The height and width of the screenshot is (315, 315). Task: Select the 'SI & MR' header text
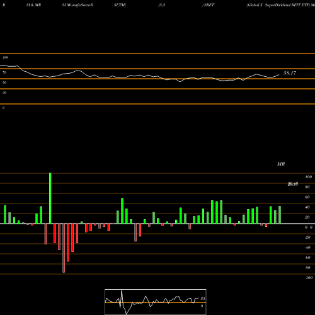point(33,5)
